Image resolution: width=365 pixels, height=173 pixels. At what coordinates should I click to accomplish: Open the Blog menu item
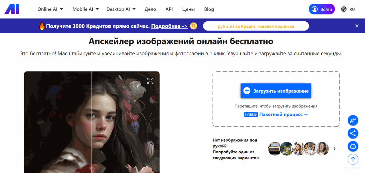pos(209,9)
